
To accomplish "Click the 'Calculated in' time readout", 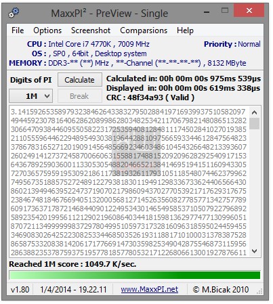I will pos(184,79).
